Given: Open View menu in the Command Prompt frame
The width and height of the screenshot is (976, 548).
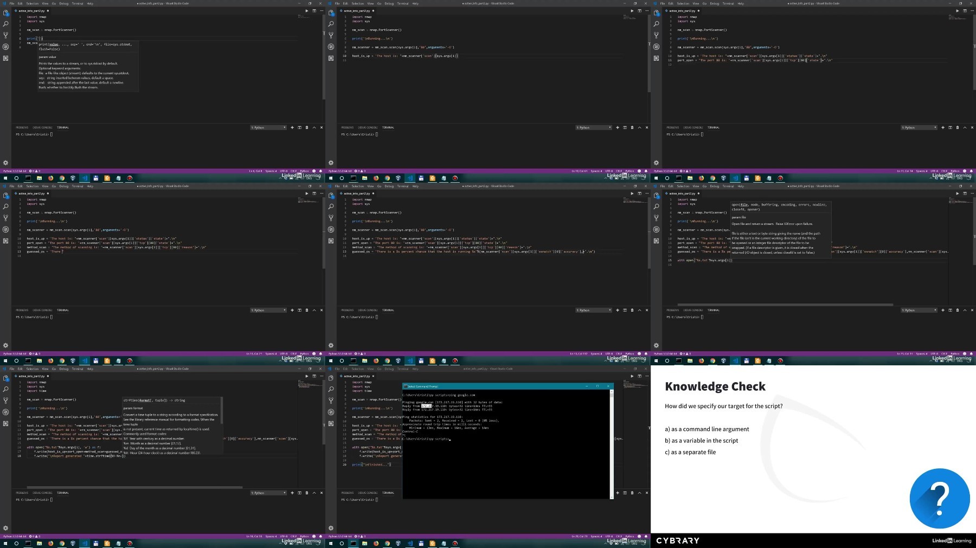Looking at the screenshot, I should click(370, 369).
